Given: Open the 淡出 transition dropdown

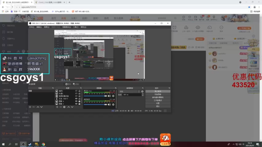Looking at the screenshot, I should click(129, 91).
